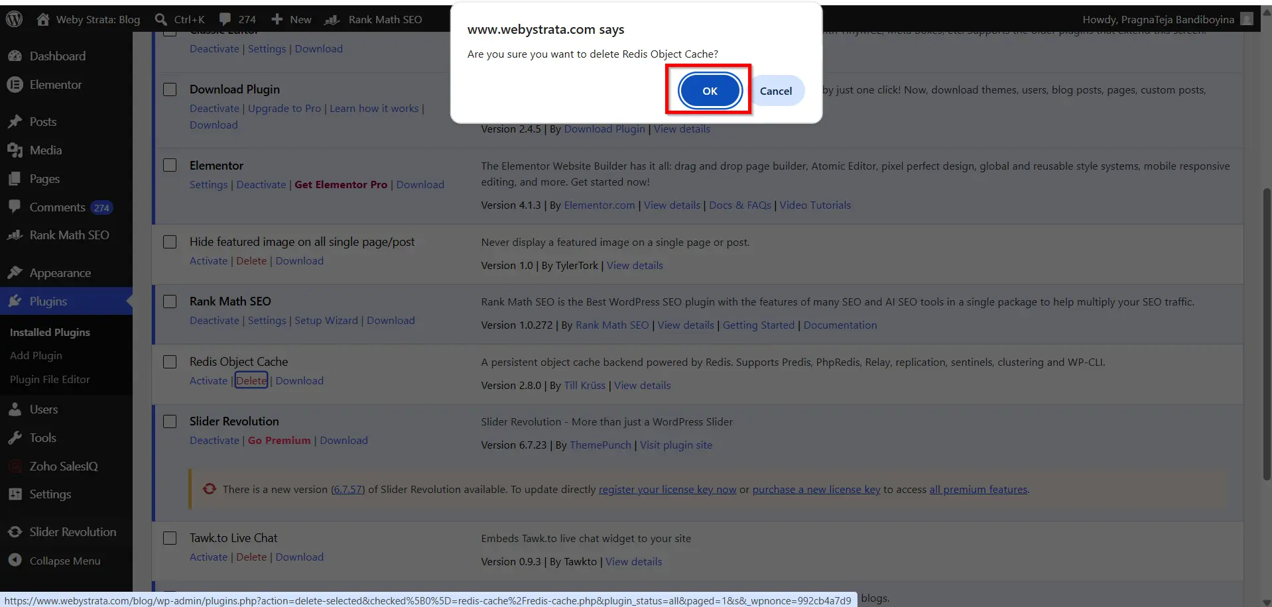Open Get Elementor Pro link
The height and width of the screenshot is (607, 1272).
pyautogui.click(x=341, y=185)
